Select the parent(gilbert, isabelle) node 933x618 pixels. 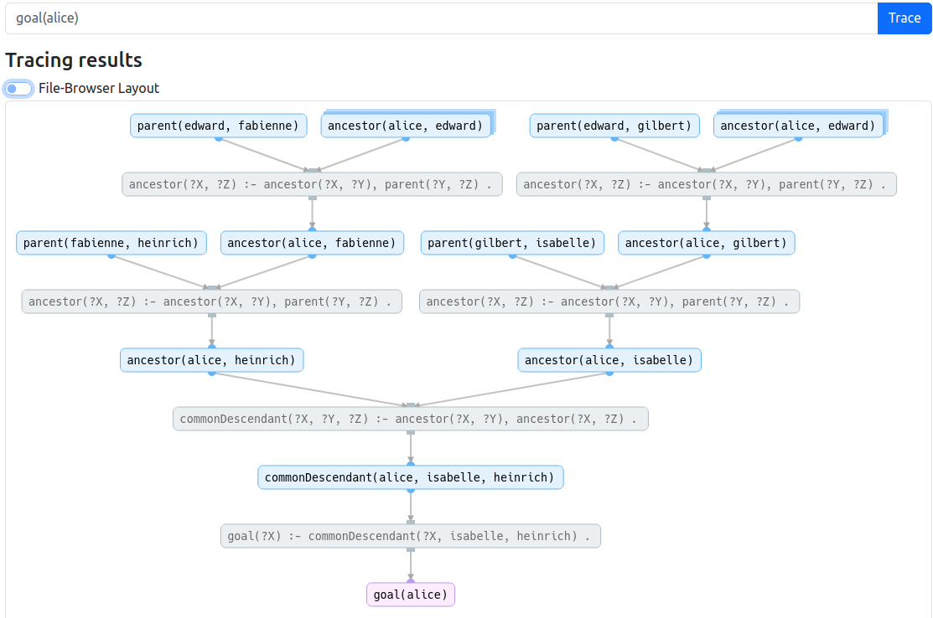512,243
